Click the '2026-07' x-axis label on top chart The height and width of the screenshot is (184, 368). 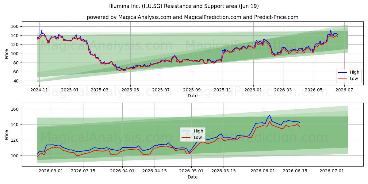(x=344, y=90)
